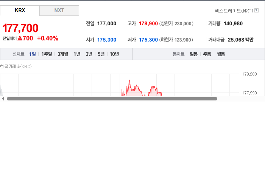Click the horizontal scrollbar thumb
265x185 pixels.
[x=112, y=99]
